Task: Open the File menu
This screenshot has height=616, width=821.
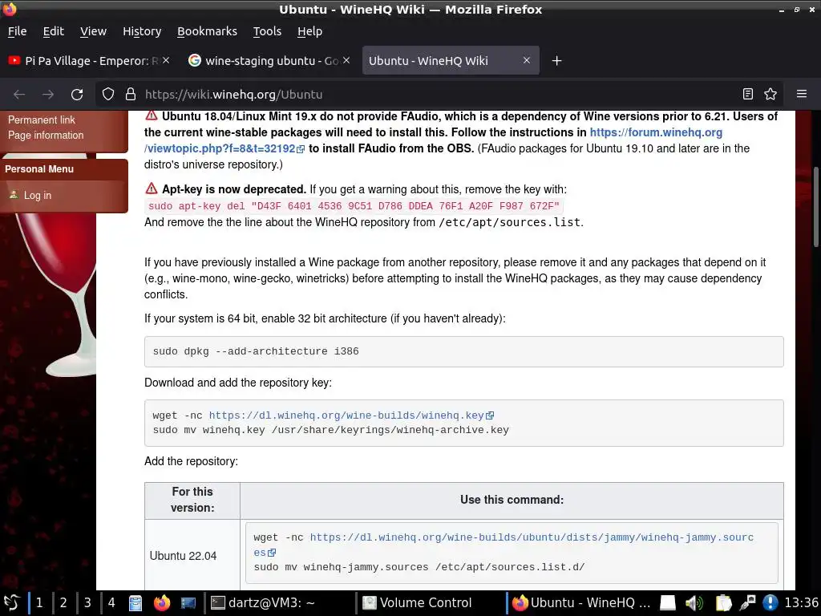Action: (x=18, y=31)
